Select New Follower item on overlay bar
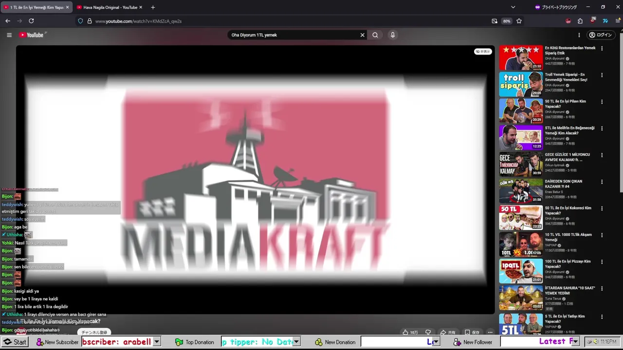 tap(473, 342)
